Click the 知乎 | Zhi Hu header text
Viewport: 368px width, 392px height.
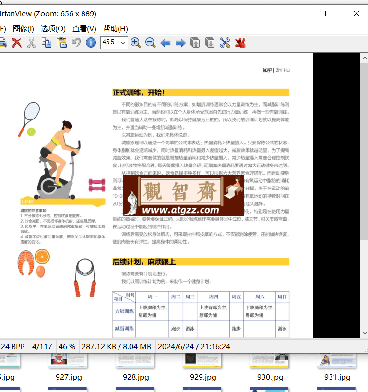276,70
